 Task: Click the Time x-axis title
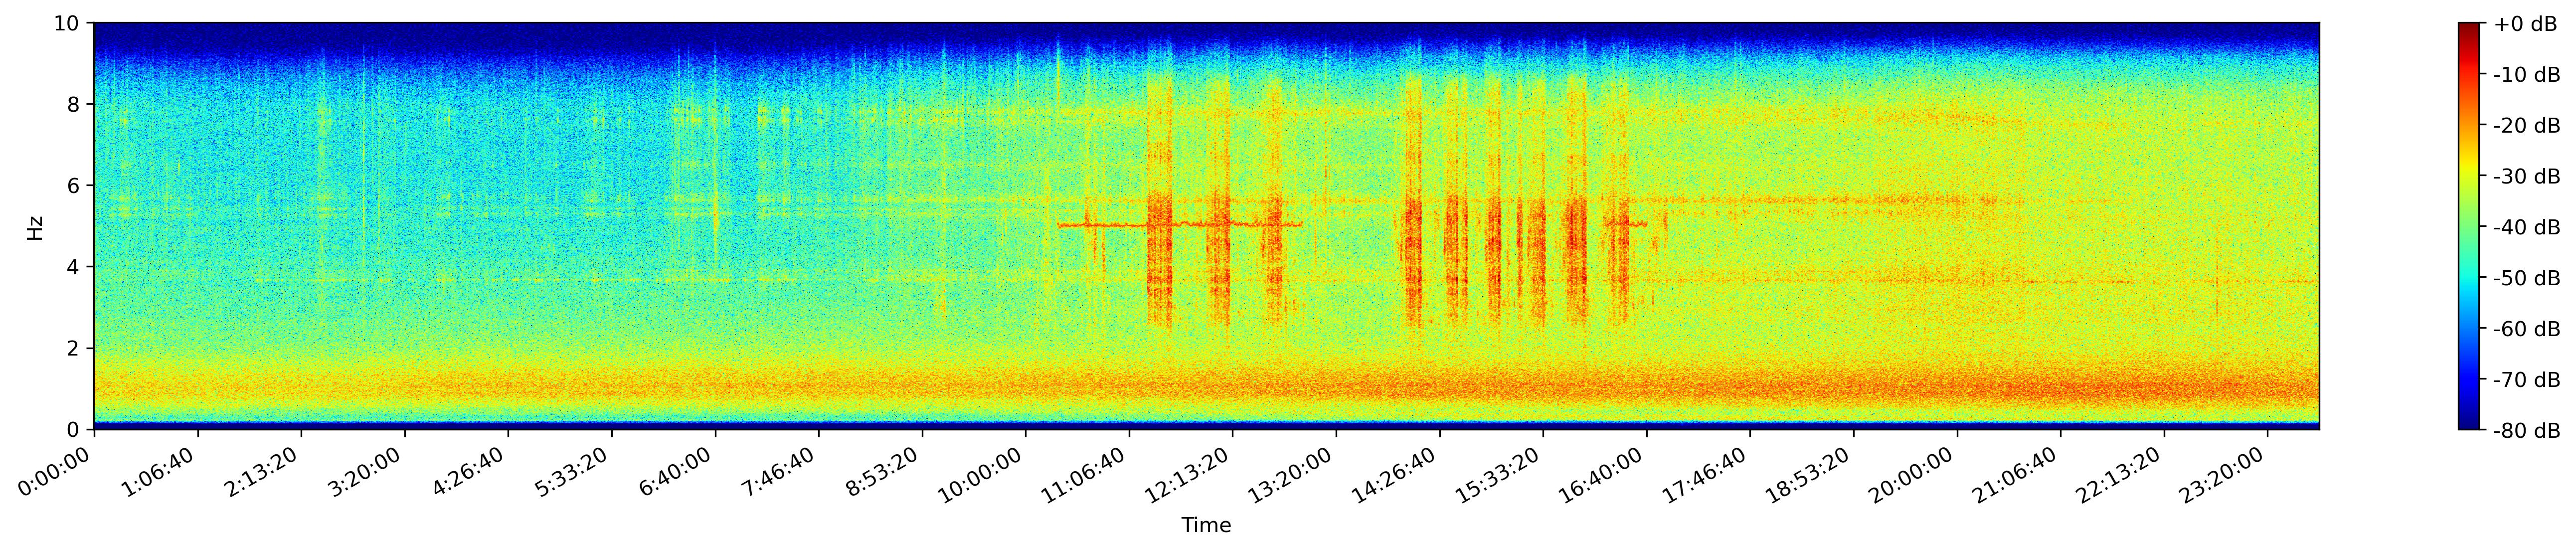tap(1206, 526)
